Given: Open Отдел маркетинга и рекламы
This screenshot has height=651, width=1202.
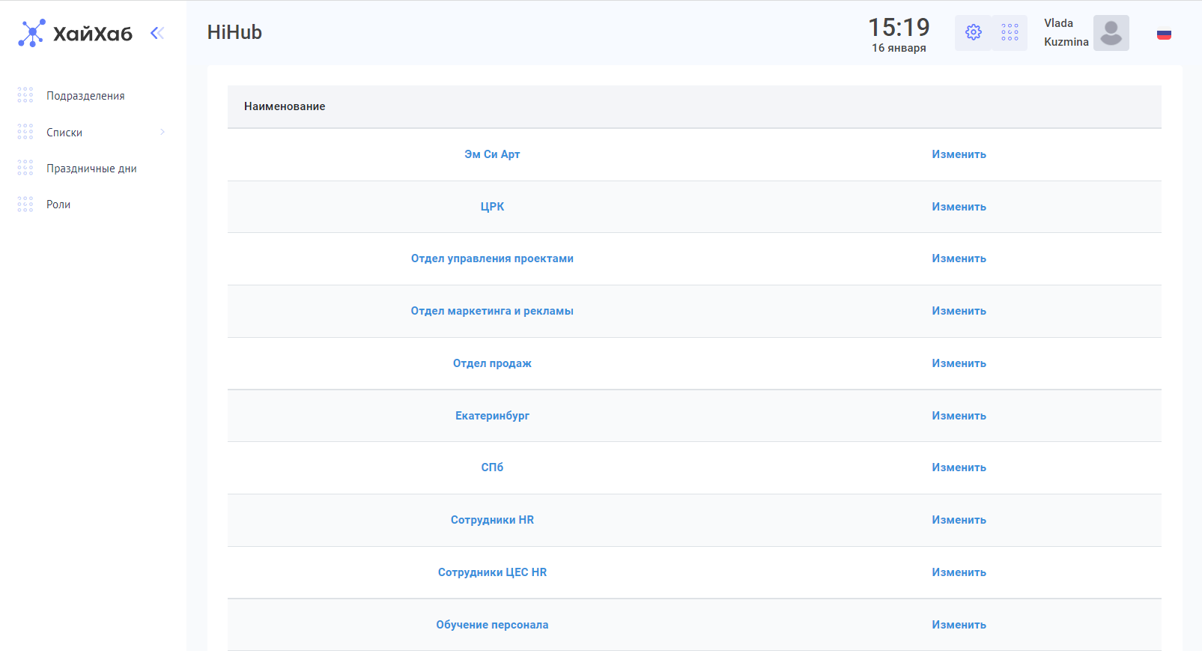Looking at the screenshot, I should pyautogui.click(x=492, y=311).
